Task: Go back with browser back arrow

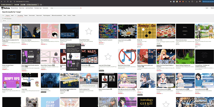Action: coord(2,2)
